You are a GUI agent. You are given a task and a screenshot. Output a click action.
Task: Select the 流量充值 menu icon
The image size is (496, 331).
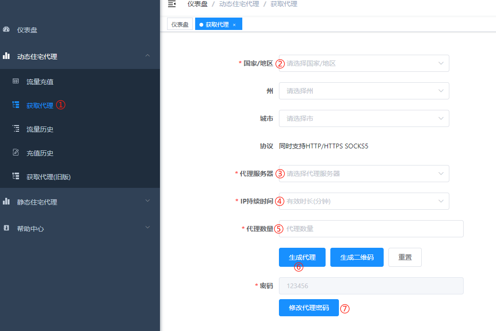[17, 81]
